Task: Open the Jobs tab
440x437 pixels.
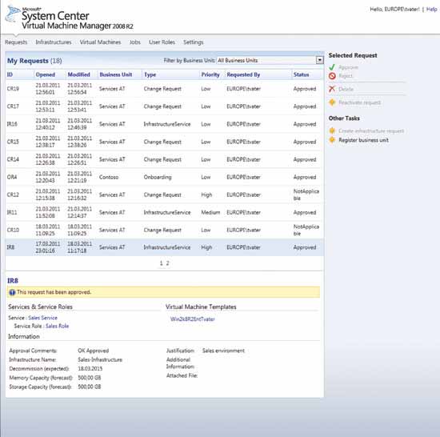Action: click(x=134, y=42)
